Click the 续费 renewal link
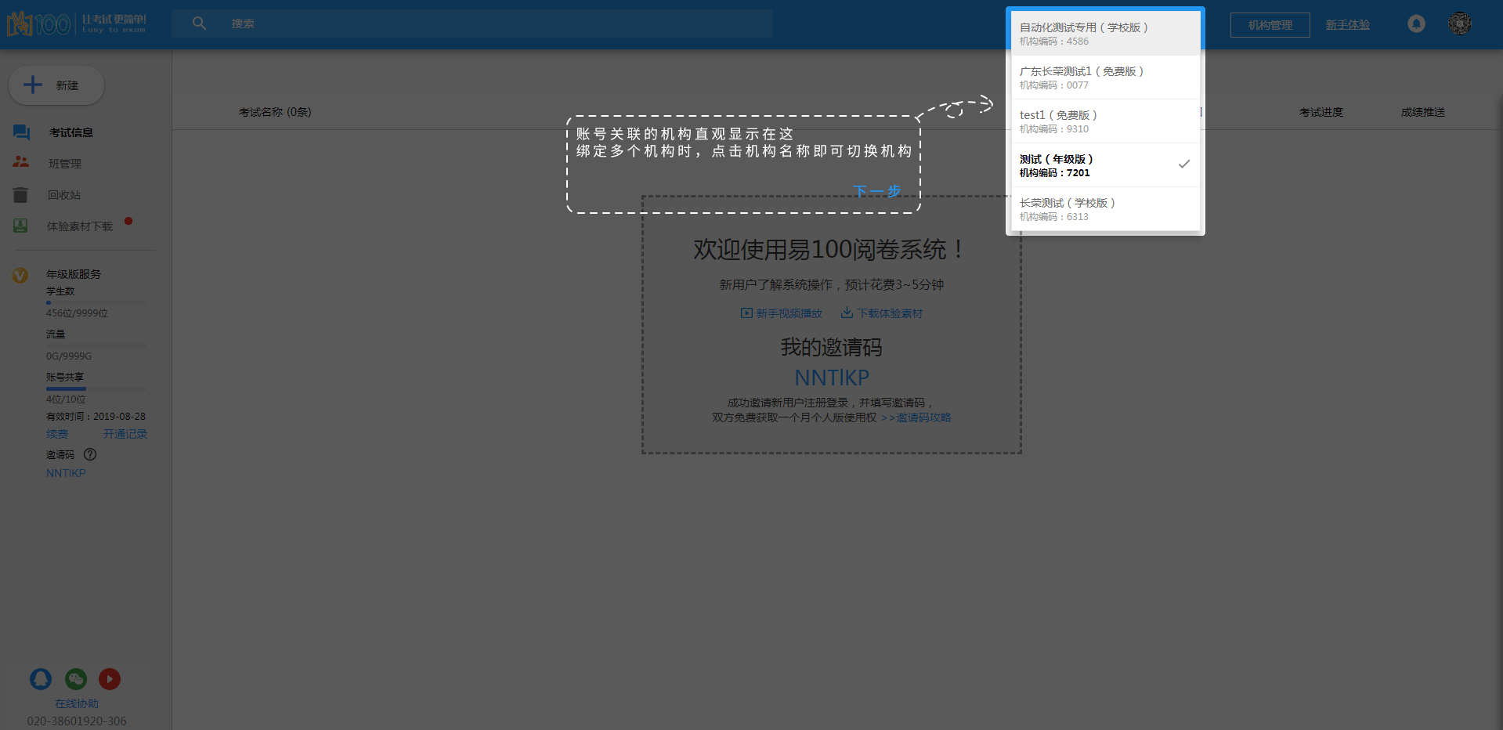The width and height of the screenshot is (1503, 730). pyautogui.click(x=57, y=434)
